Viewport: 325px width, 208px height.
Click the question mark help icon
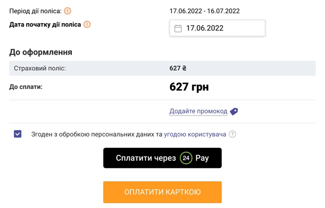pos(232,134)
